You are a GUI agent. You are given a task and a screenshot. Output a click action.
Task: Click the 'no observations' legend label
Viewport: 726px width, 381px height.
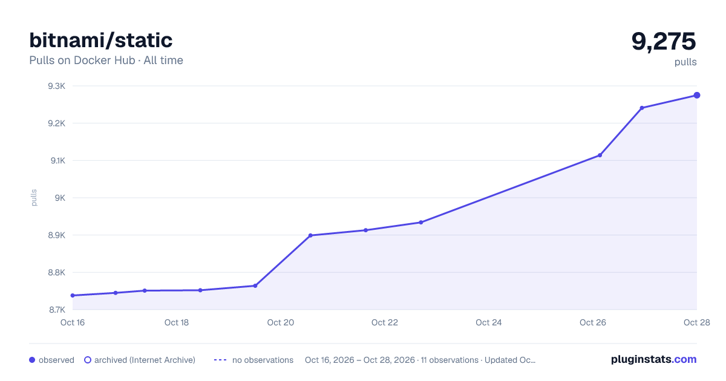tap(263, 360)
